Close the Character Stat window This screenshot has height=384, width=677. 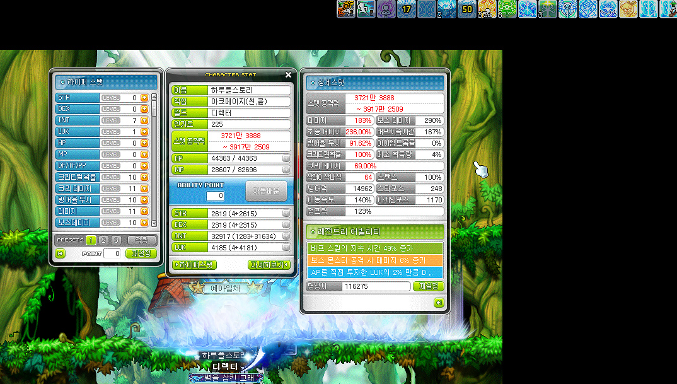point(289,75)
